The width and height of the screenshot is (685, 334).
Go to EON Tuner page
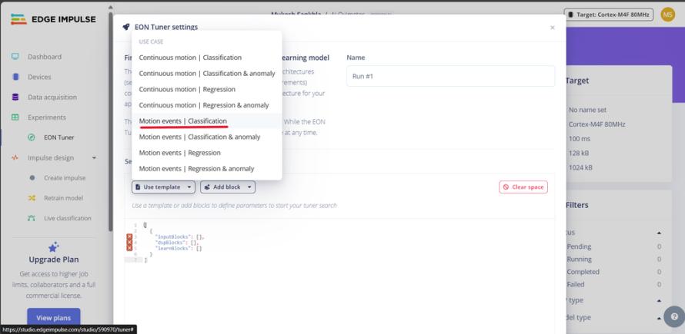[x=59, y=137]
